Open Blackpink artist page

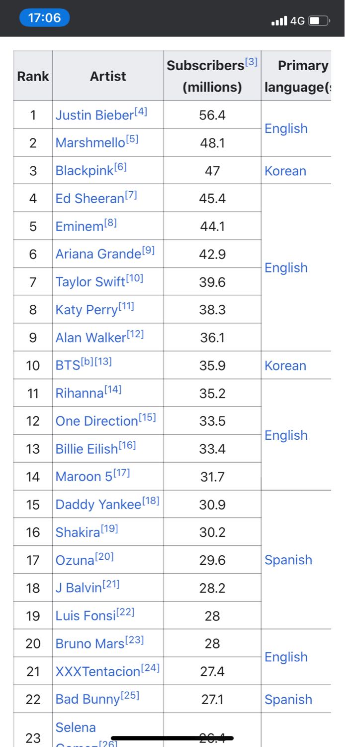85,171
